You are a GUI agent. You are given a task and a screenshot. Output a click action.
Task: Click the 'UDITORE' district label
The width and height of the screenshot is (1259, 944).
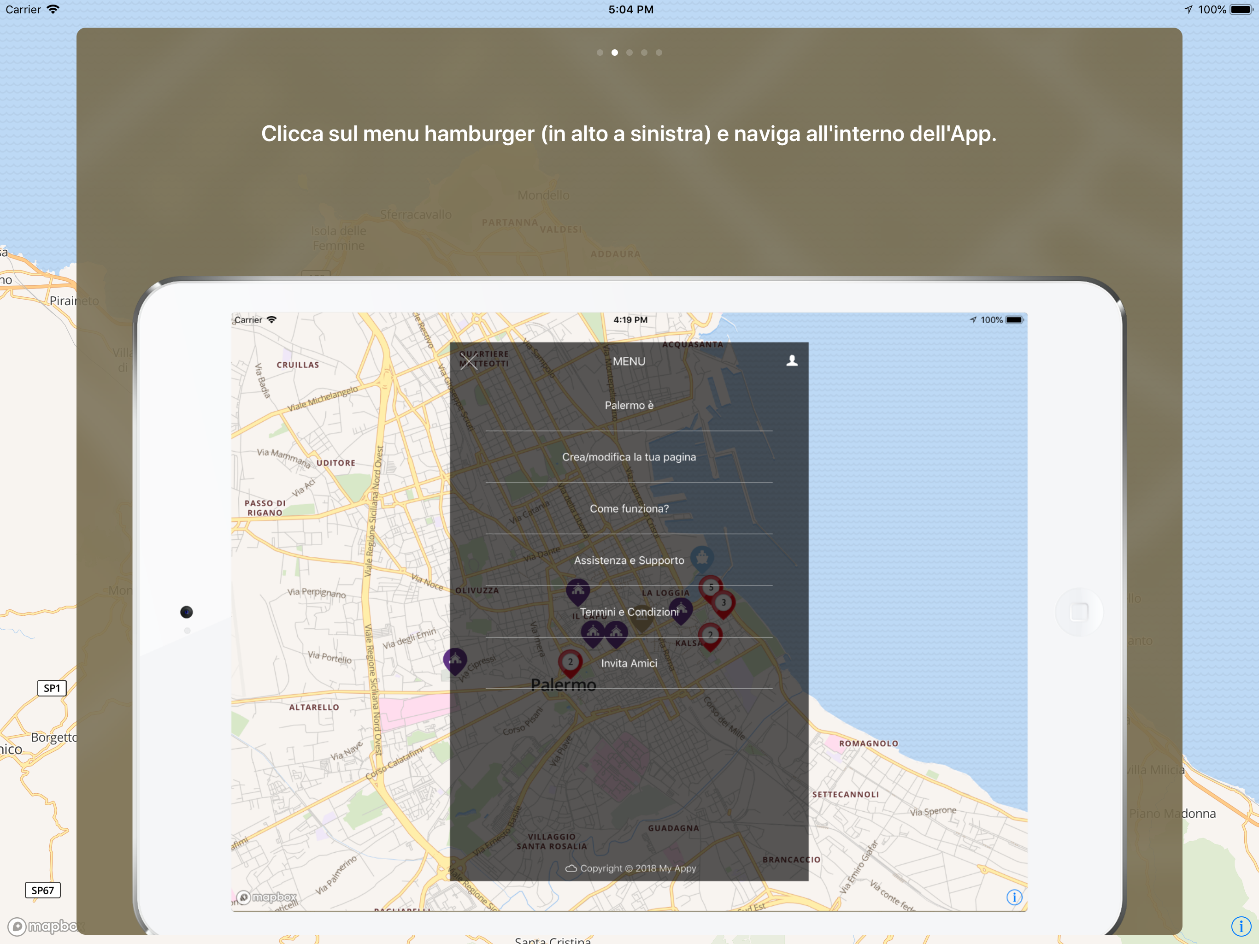(x=336, y=463)
